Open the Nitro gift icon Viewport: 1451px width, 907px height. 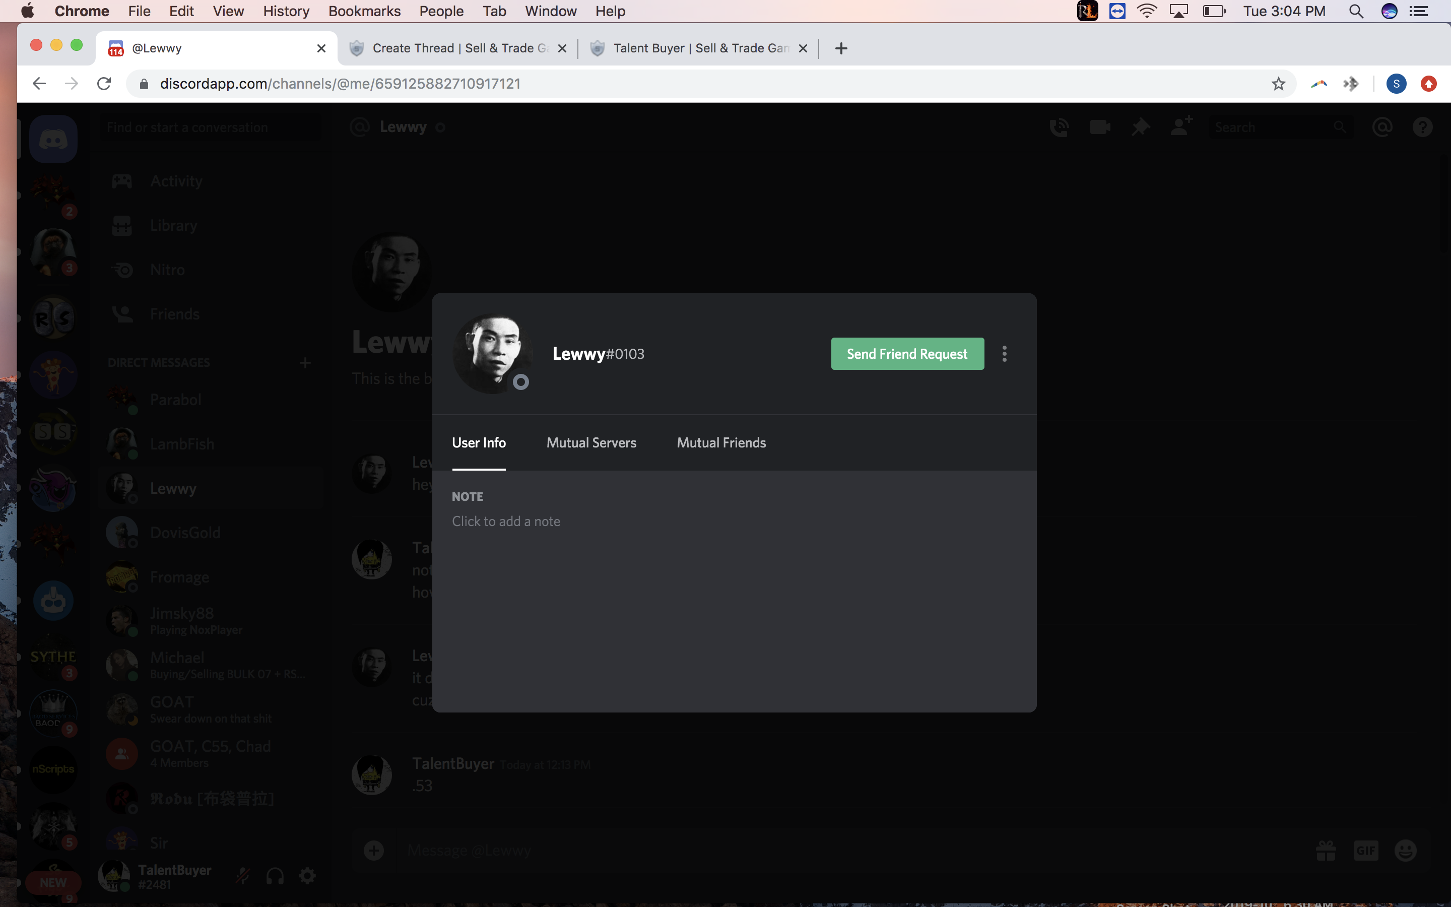[x=1326, y=850]
